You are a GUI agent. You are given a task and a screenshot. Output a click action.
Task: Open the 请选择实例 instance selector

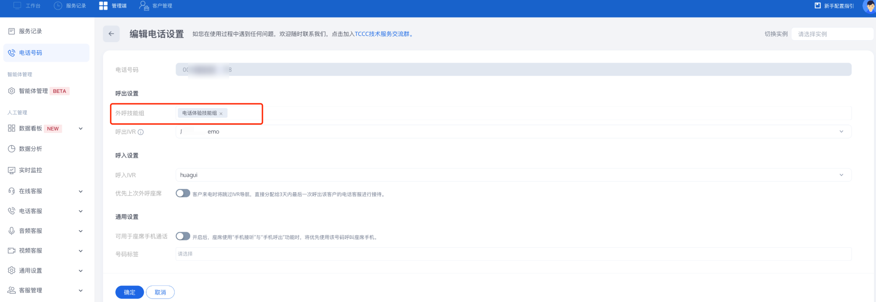tap(833, 34)
